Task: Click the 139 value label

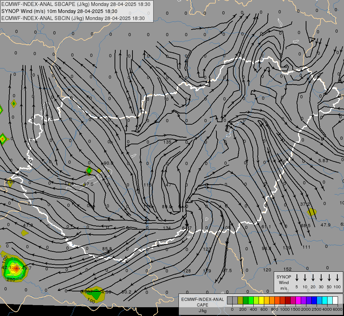Action: click(287, 248)
